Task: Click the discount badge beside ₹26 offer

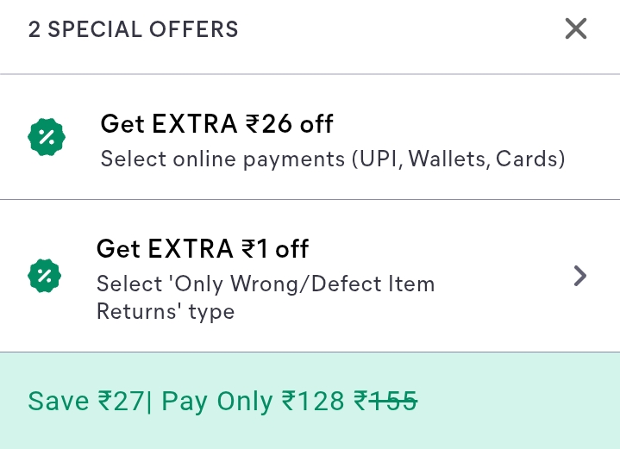Action: pos(47,138)
